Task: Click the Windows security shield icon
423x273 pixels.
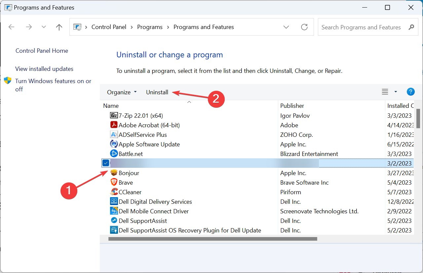Action: click(x=7, y=81)
